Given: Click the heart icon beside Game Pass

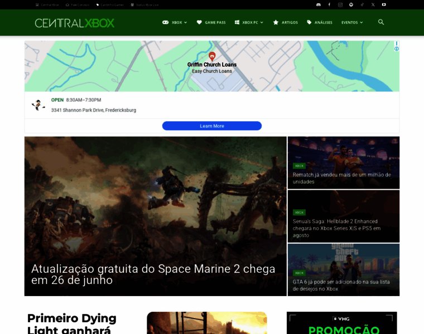Looking at the screenshot, I should (199, 22).
